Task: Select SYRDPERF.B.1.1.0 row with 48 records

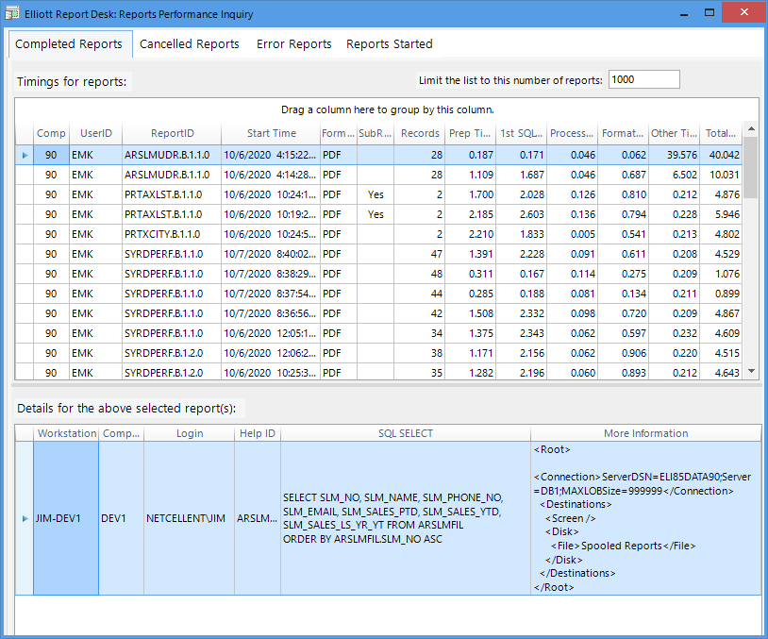Action: pos(378,274)
